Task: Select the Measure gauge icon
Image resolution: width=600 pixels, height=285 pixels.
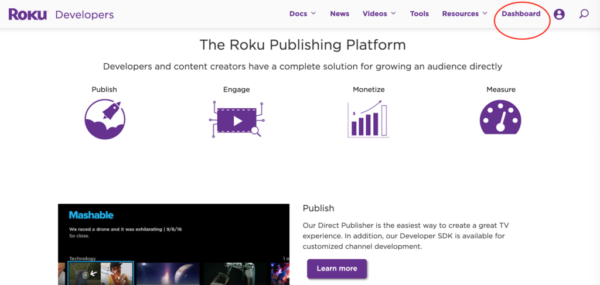Action: (x=500, y=118)
